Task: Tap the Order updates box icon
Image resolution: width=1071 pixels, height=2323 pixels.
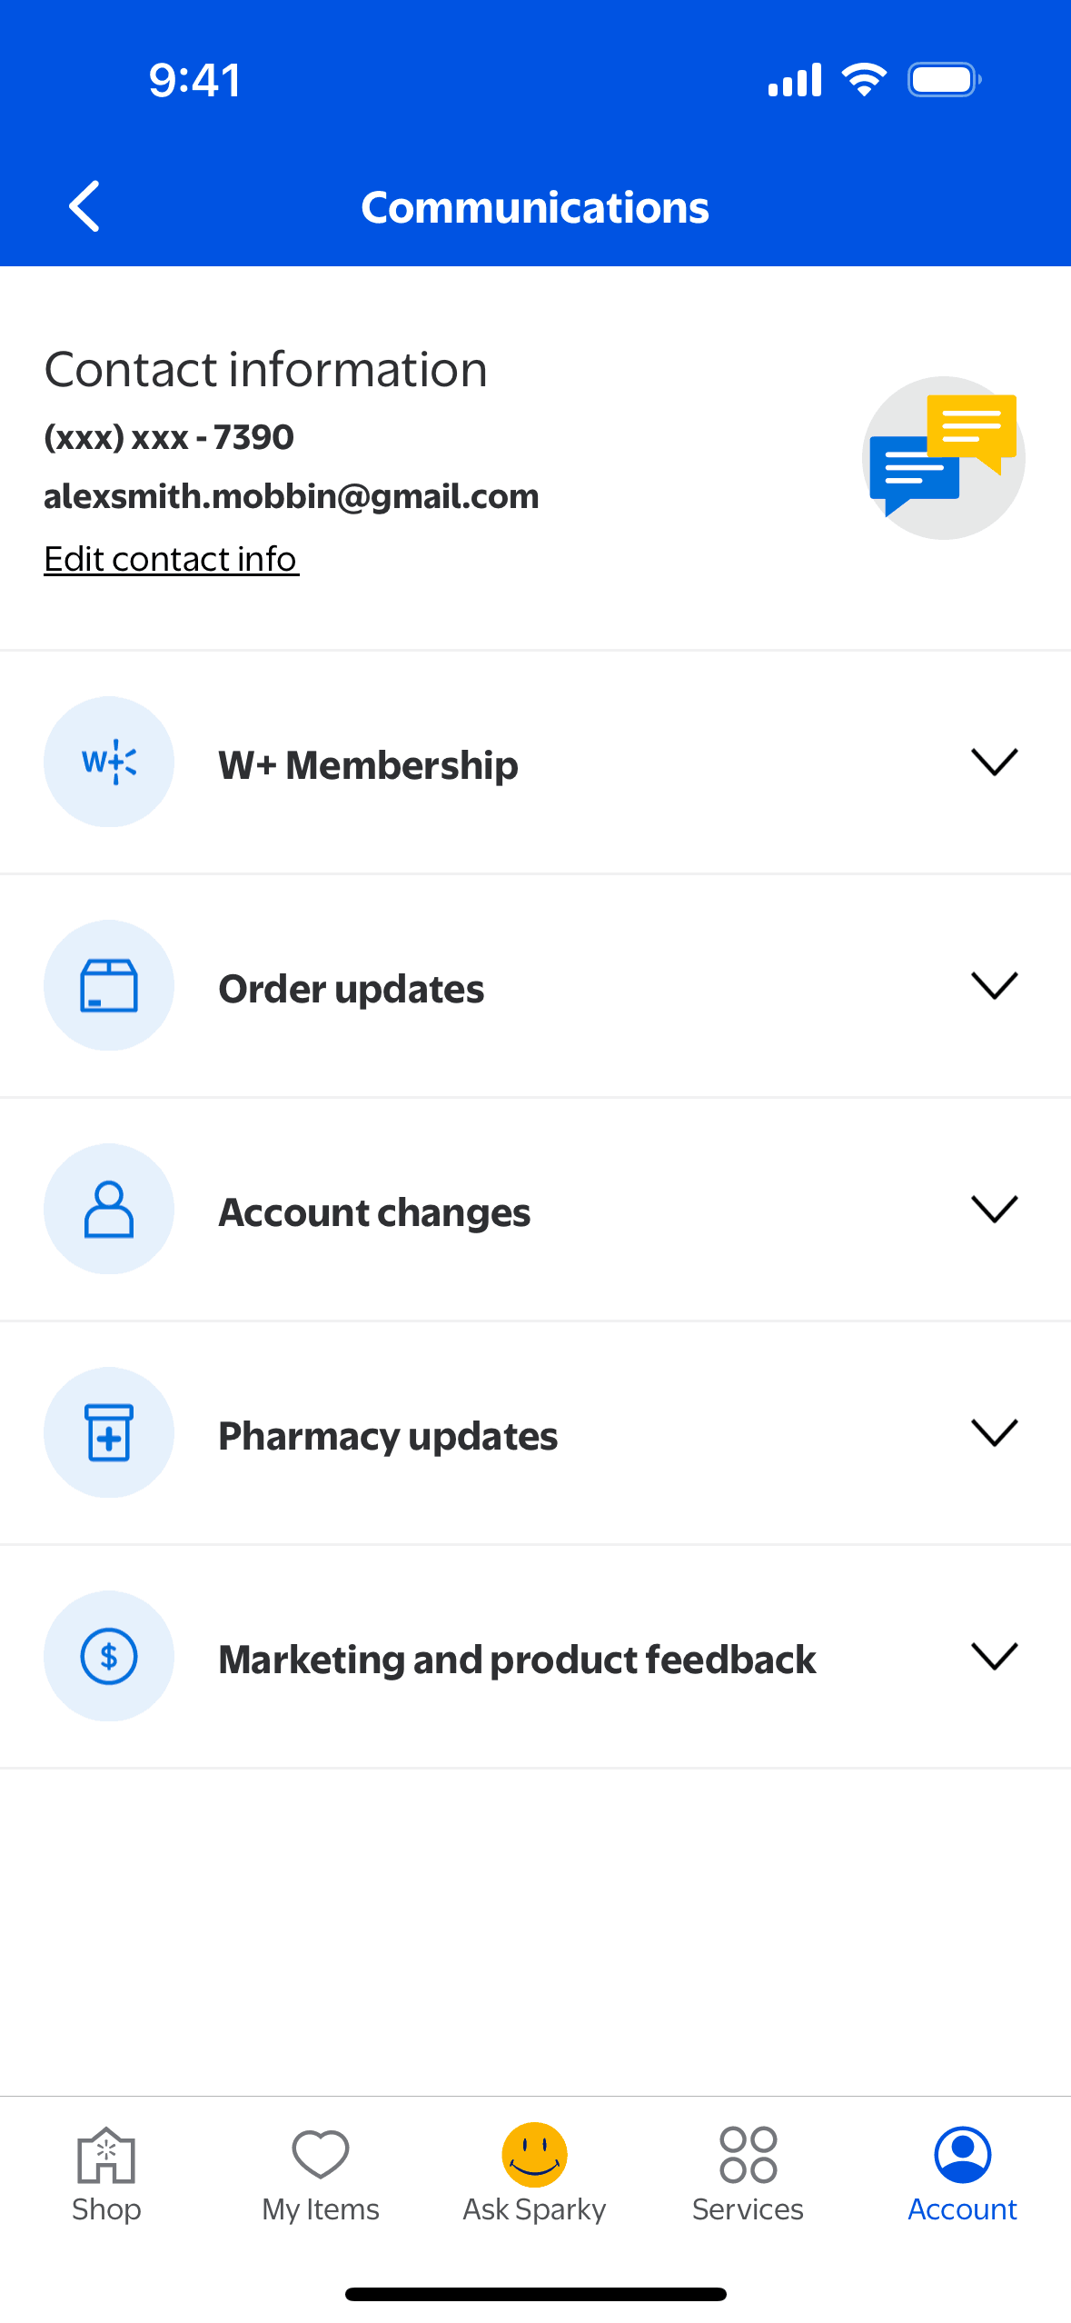Action: click(x=109, y=985)
